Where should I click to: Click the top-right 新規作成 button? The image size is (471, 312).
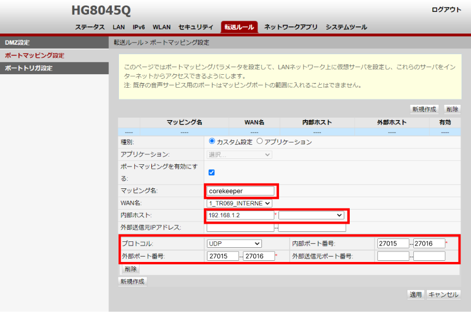(x=425, y=109)
